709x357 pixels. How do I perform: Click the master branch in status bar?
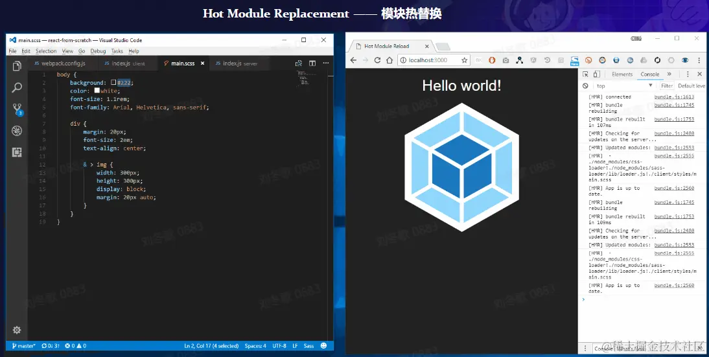[x=23, y=346]
